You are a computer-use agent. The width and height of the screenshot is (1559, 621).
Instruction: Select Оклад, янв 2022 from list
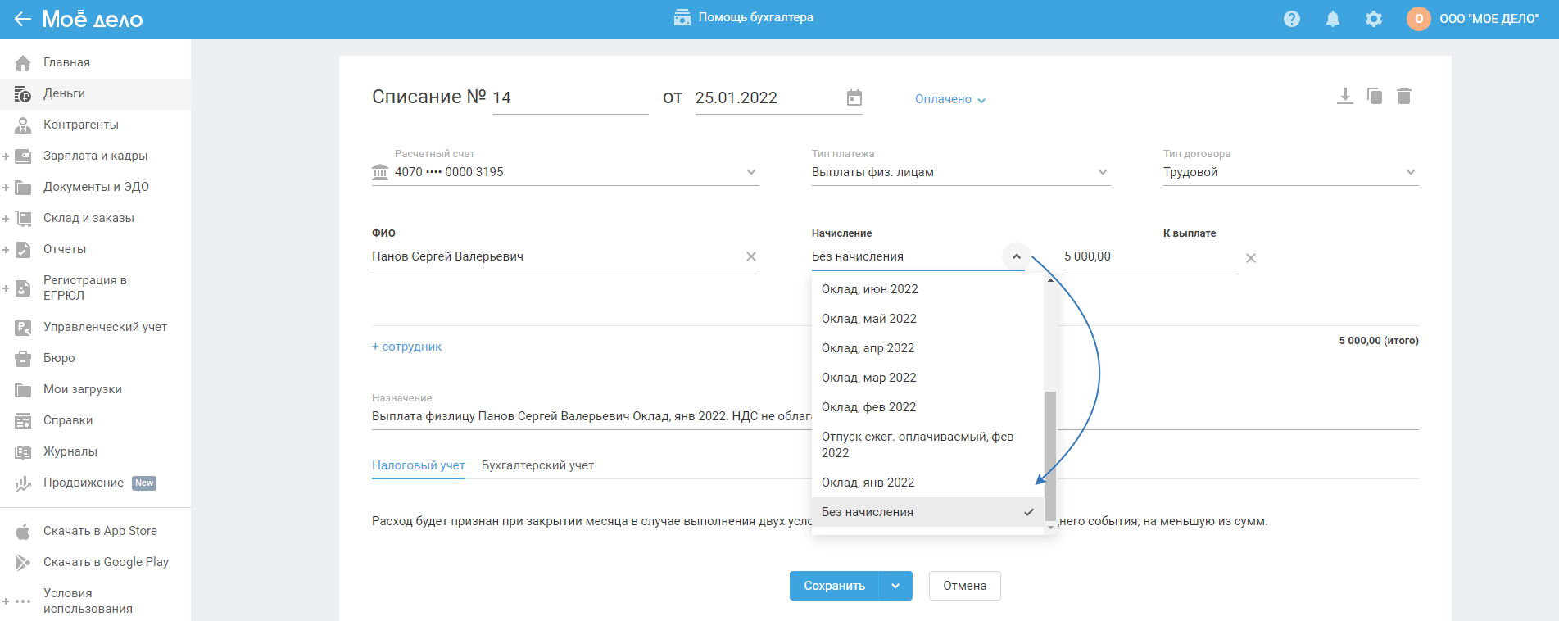(x=868, y=483)
